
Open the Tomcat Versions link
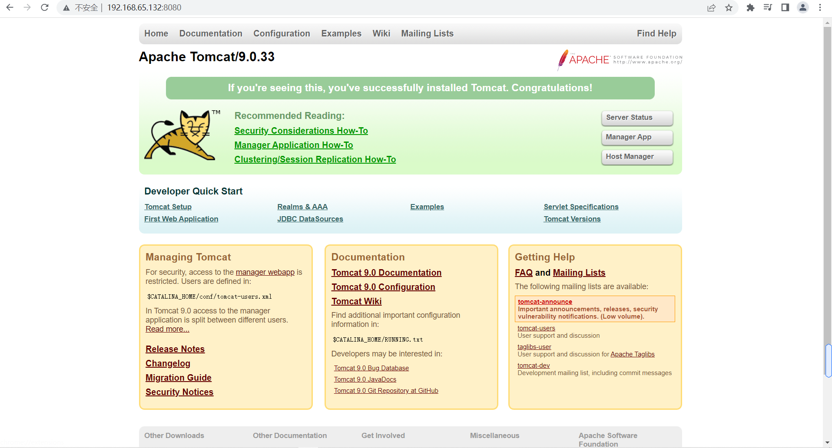click(x=572, y=219)
